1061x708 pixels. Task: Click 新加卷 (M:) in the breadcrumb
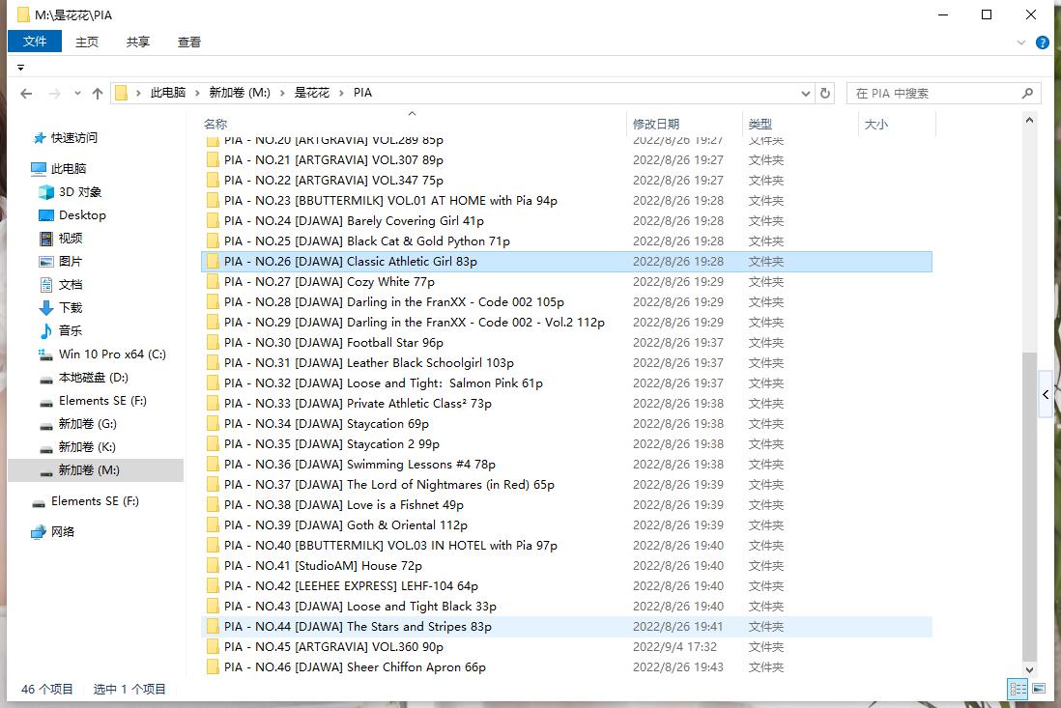(240, 93)
